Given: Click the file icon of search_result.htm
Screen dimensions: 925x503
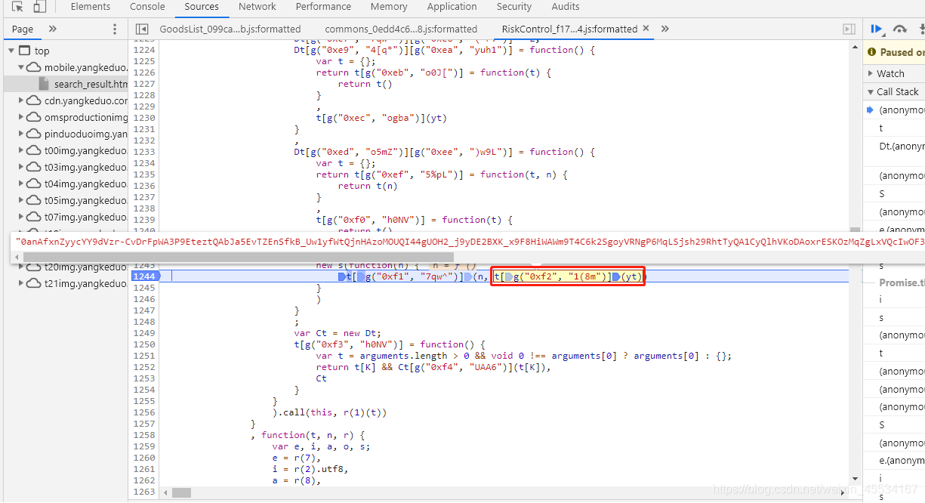Looking at the screenshot, I should click(x=45, y=84).
